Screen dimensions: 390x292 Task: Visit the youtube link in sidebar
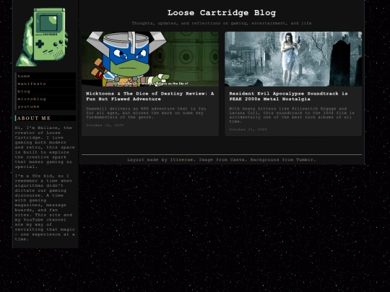(x=45, y=107)
